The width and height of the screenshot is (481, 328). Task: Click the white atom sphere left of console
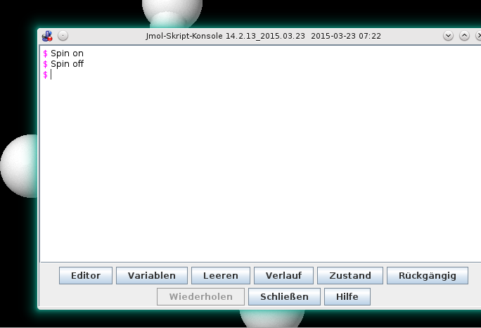[x=19, y=166]
